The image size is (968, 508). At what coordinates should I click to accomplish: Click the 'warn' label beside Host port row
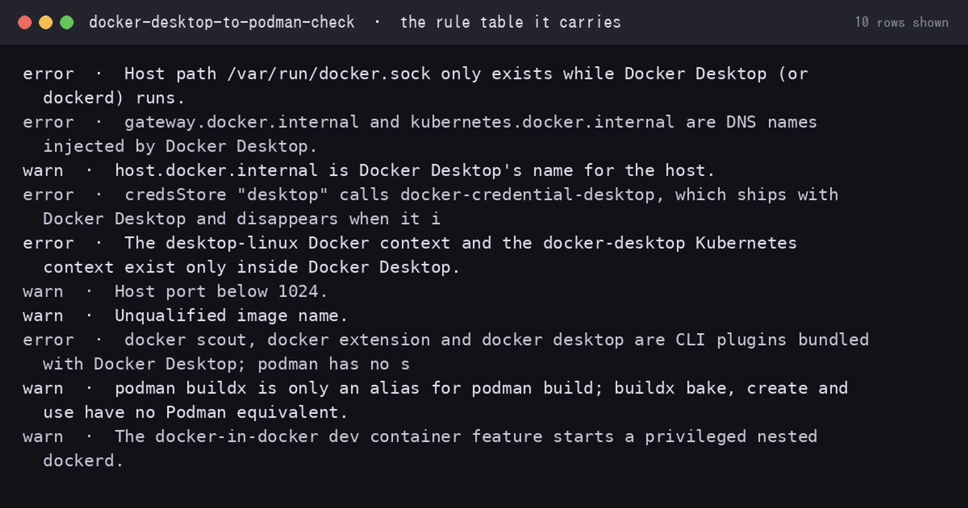(43, 292)
